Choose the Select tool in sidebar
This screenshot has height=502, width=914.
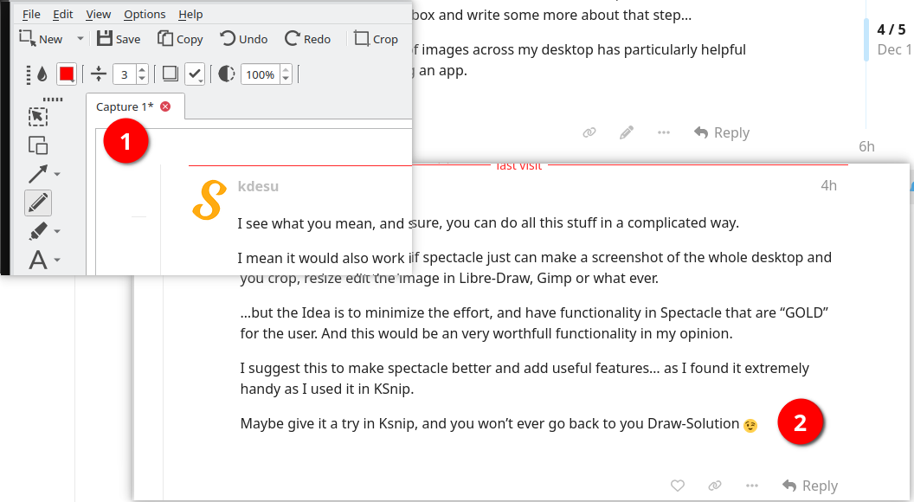coord(38,117)
